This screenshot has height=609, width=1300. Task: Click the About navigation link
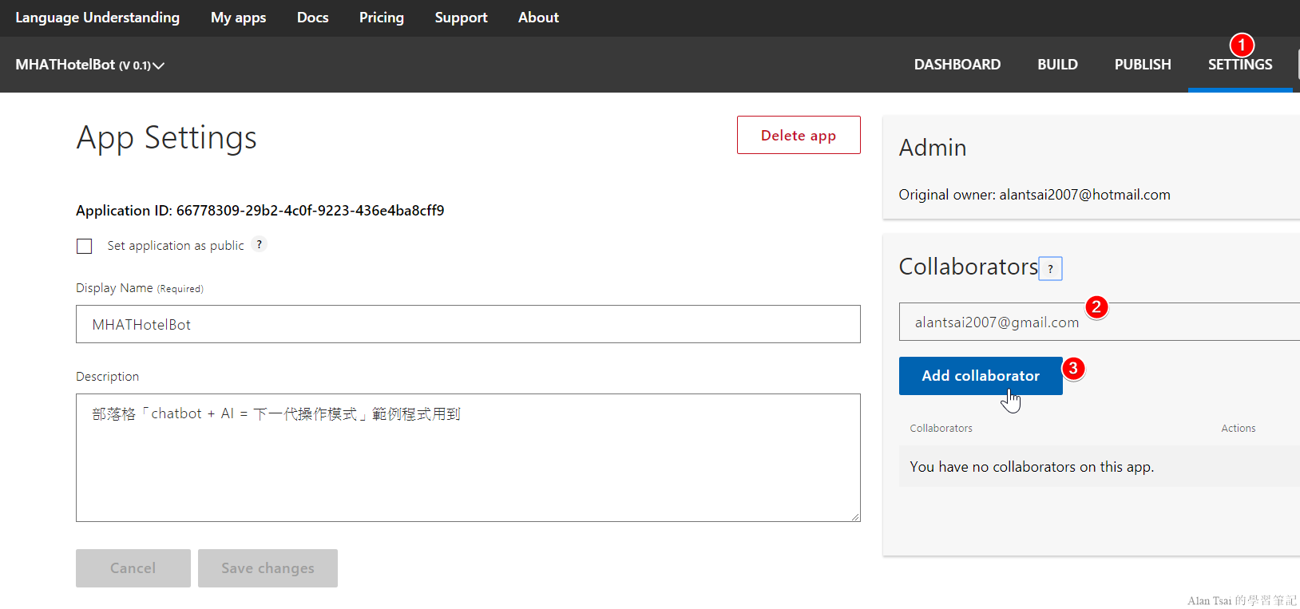tap(538, 18)
